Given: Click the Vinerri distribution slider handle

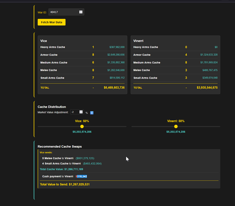Looking at the screenshot, I should 176,126.
